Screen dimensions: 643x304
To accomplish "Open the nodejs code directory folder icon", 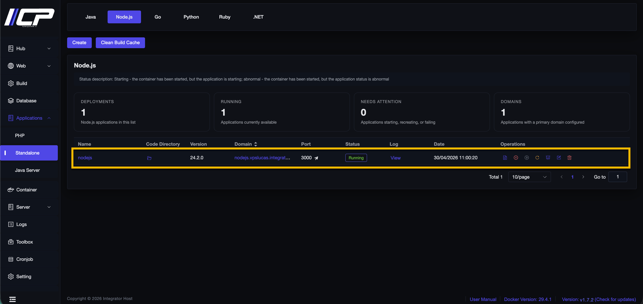I will tap(149, 158).
